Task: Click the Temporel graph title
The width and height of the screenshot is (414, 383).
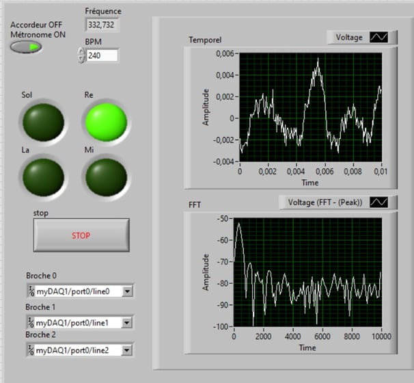Action: tap(205, 40)
